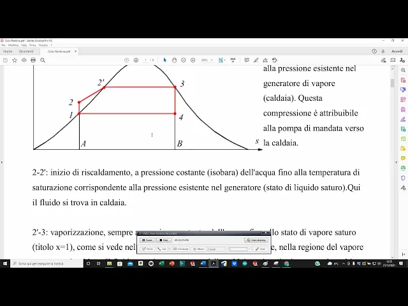Send file by email envelope icon
Viewport: 408px width, 306px height.
pyautogui.click(x=393, y=61)
